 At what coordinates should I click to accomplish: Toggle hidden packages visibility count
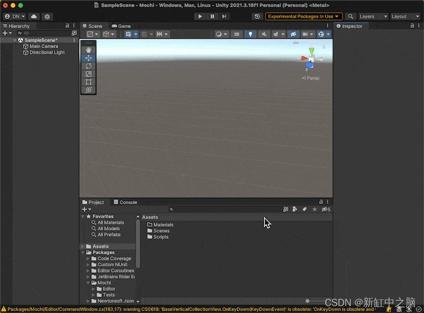pyautogui.click(x=325, y=209)
